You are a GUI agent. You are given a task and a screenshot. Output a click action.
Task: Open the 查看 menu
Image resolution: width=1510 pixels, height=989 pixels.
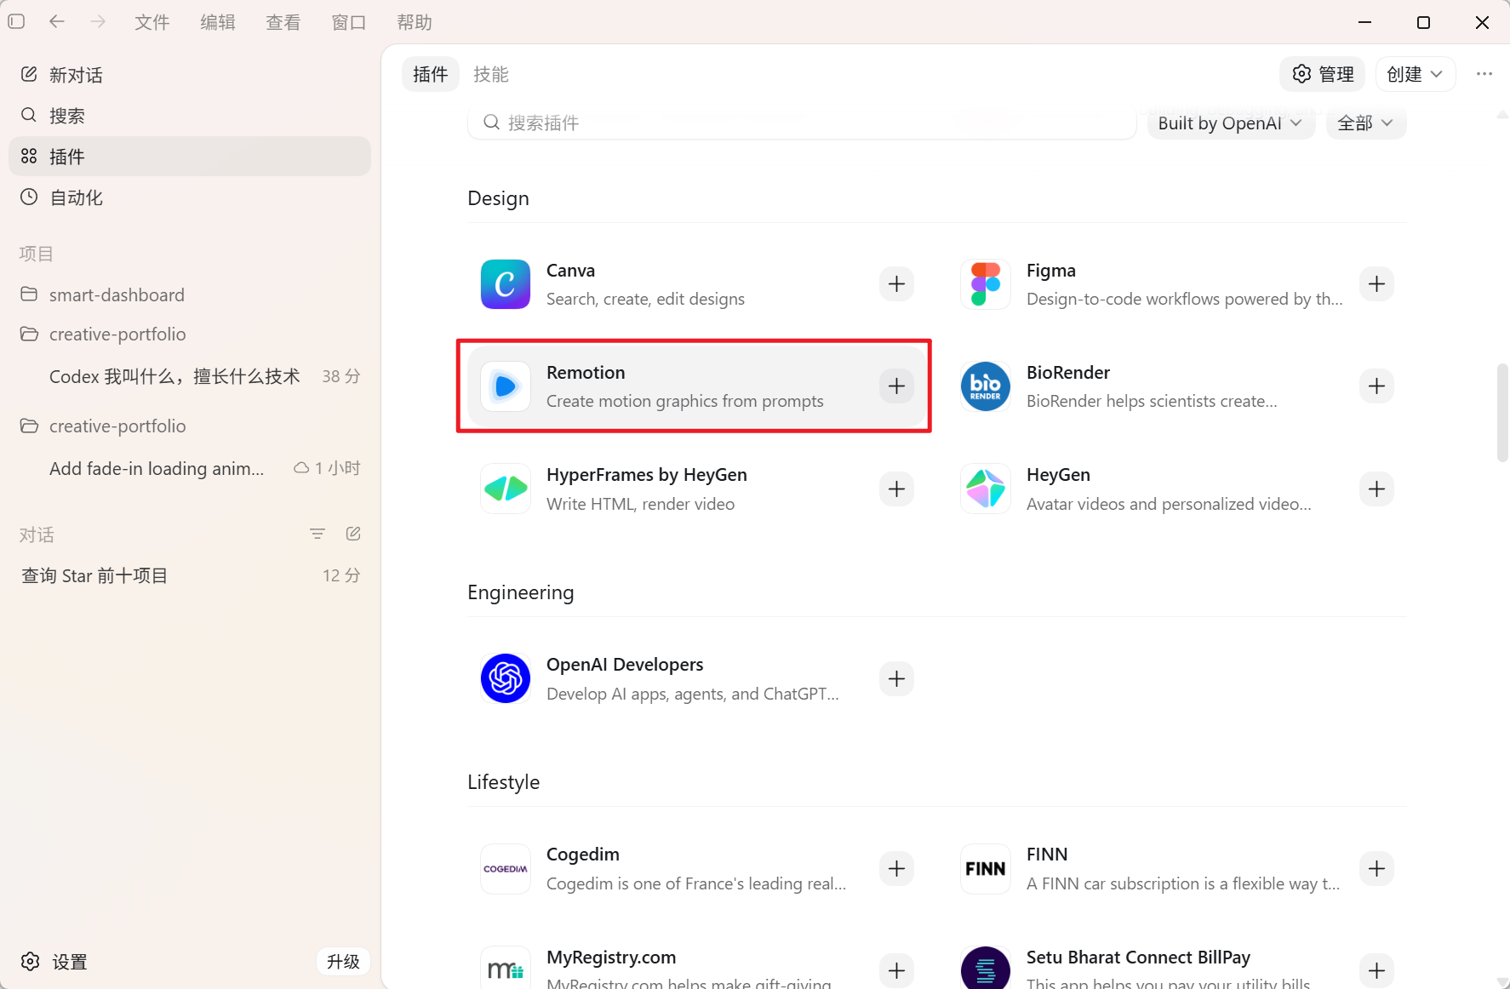tap(283, 22)
